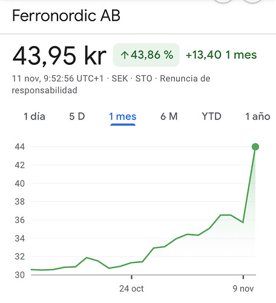Viewport: 276px width, 303px height.
Task: Click the 24 oct axis marker
Action: pos(131,288)
